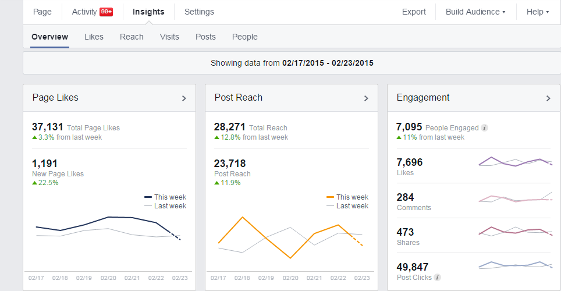Click the Likes sparkline chart in Engagement
The image size is (561, 291).
[x=516, y=162]
